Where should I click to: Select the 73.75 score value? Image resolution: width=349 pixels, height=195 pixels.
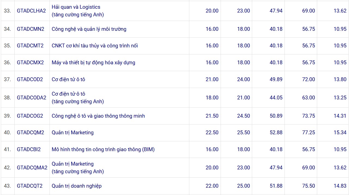pyautogui.click(x=308, y=116)
